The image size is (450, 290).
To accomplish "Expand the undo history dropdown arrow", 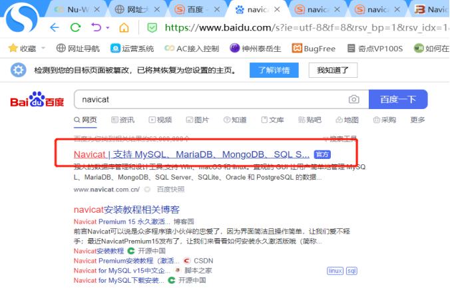I will coord(108,28).
